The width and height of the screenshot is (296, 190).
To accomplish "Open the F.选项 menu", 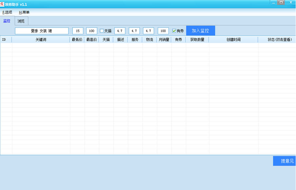I will (7, 12).
